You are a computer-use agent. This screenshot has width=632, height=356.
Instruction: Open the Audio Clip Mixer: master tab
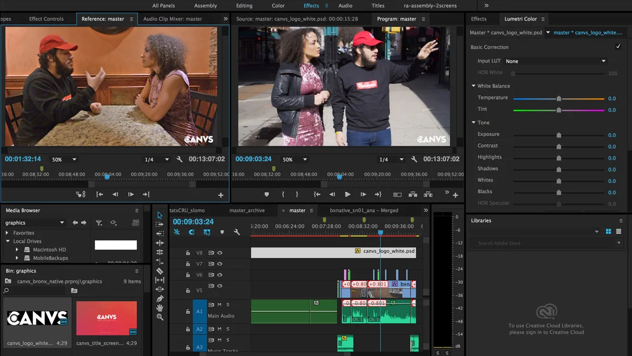pos(173,19)
